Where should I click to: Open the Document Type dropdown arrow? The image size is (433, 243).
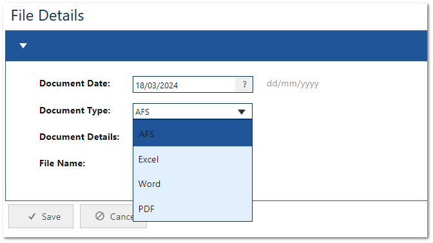[242, 112]
